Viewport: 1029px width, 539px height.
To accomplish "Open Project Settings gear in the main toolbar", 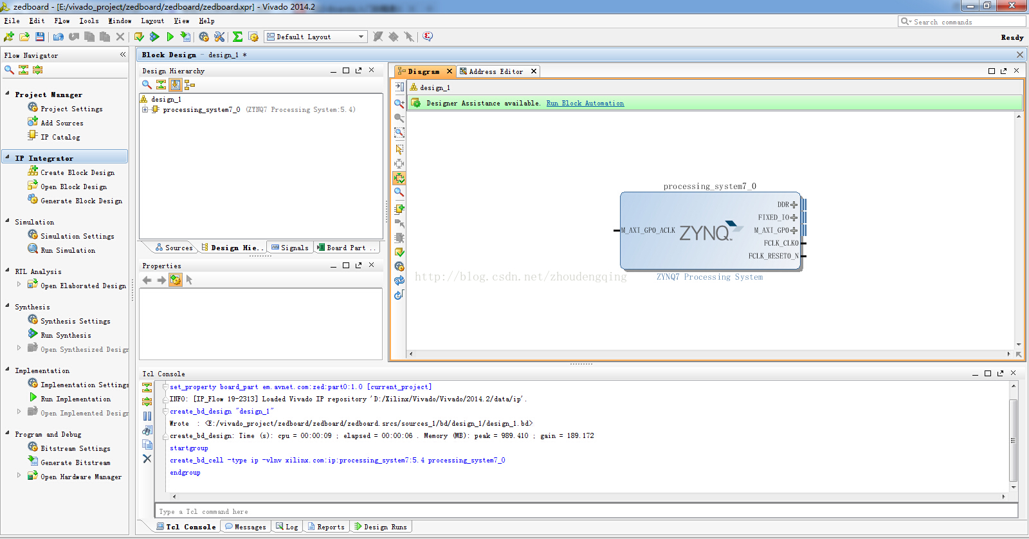I will [204, 37].
